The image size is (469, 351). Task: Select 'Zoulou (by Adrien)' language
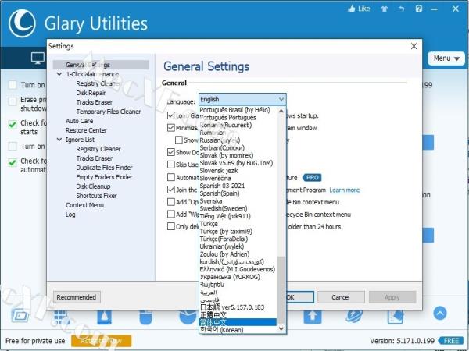238,254
